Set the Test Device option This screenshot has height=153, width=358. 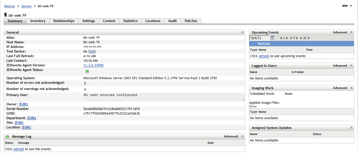click(92, 51)
